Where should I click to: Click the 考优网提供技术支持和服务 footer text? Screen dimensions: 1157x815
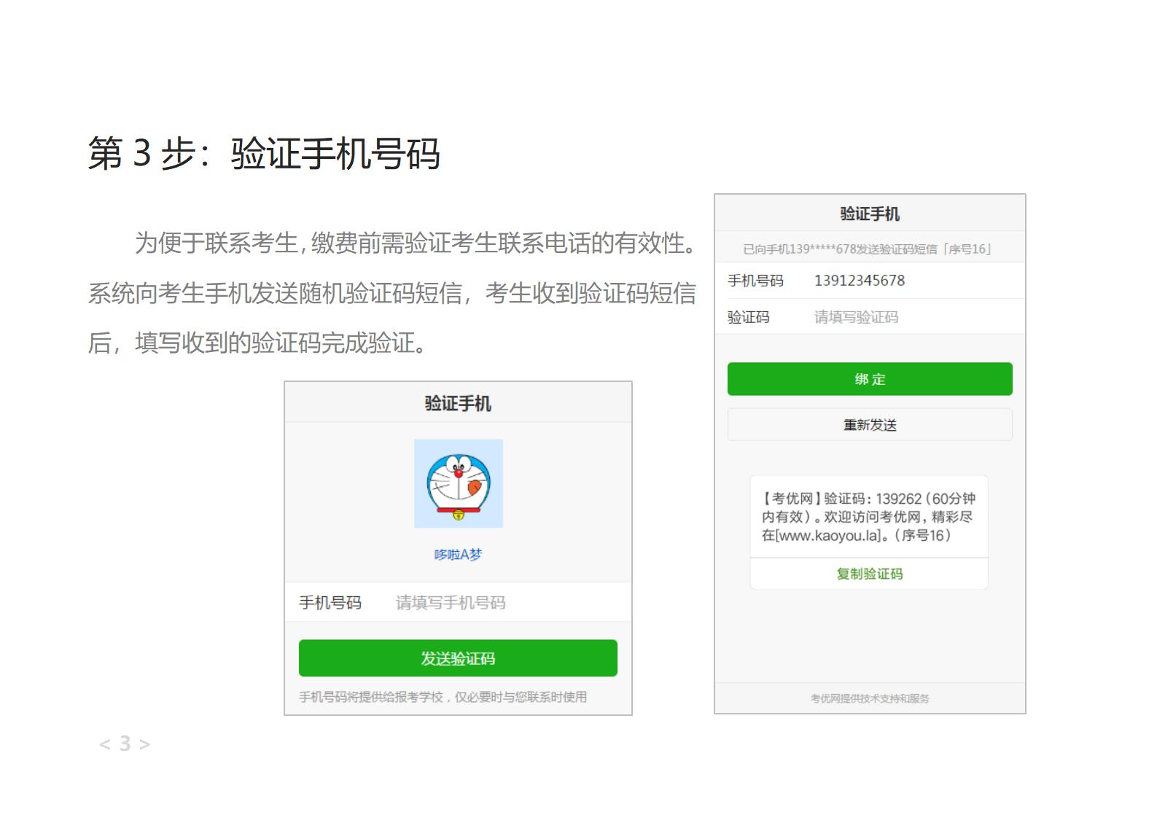point(869,698)
